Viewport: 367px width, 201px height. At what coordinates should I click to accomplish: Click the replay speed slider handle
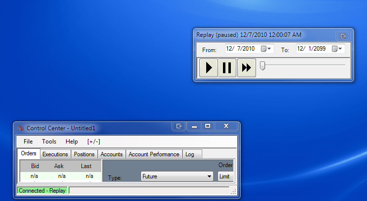pos(262,65)
